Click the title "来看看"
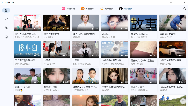 coord(47,60)
